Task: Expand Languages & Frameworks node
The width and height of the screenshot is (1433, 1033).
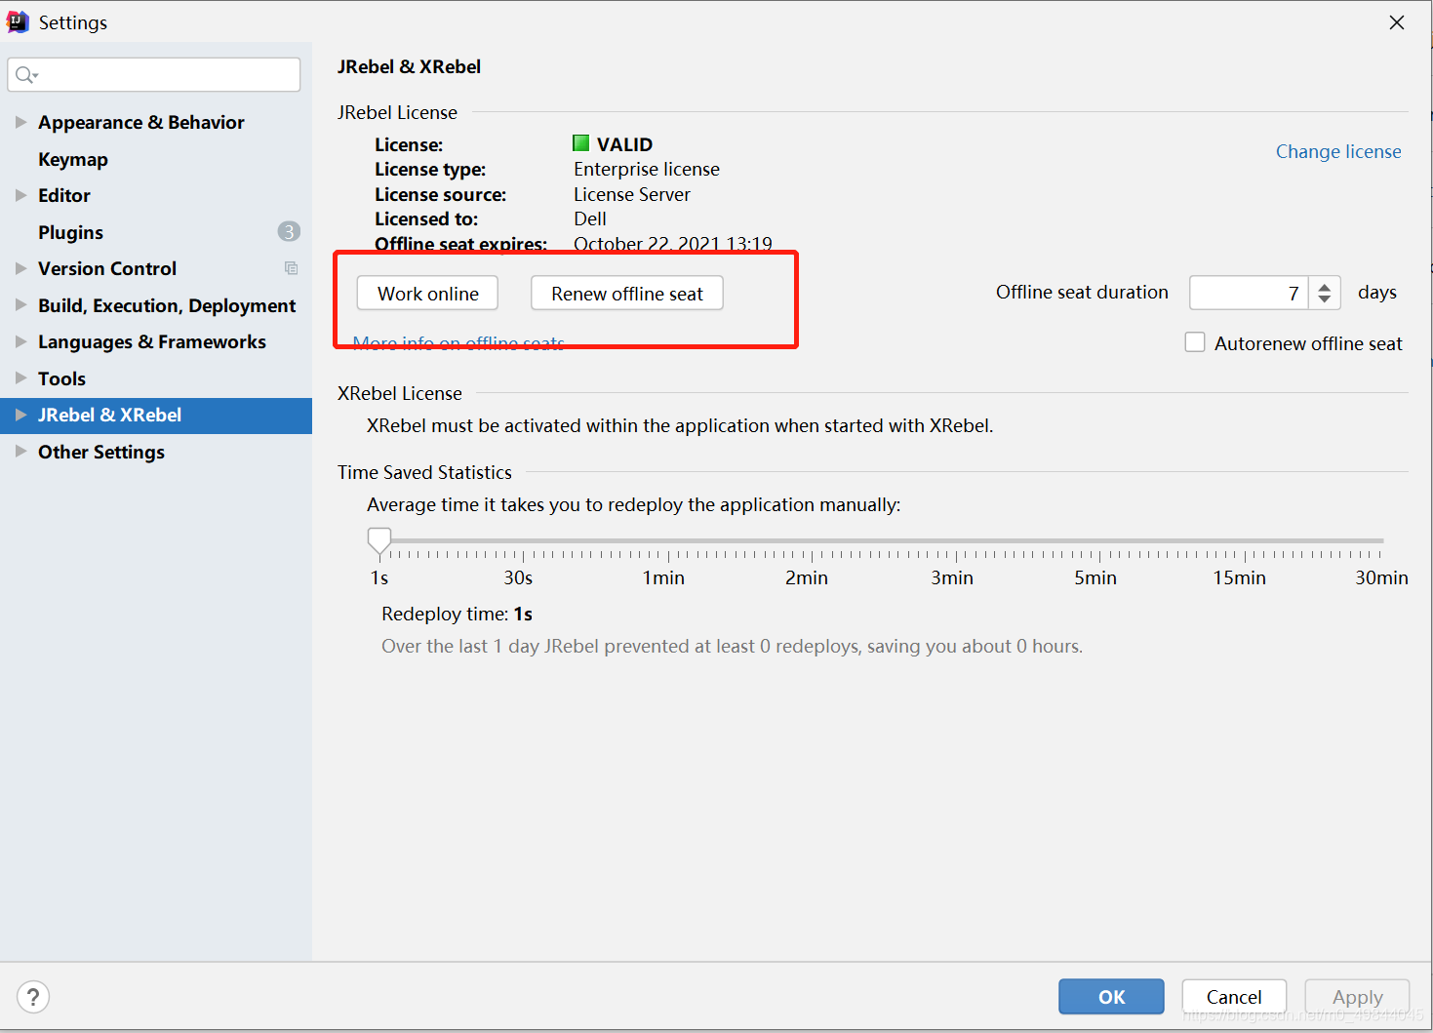Action: (x=20, y=341)
